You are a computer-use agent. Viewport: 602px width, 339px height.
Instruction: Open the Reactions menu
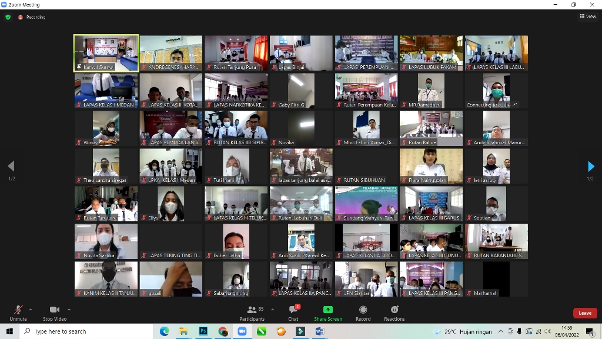point(394,312)
